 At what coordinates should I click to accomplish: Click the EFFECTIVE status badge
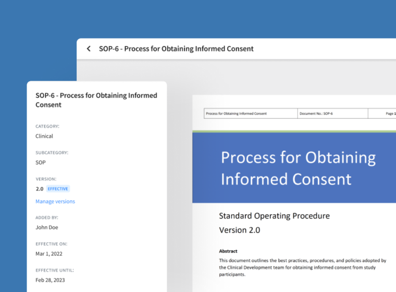tap(58, 189)
